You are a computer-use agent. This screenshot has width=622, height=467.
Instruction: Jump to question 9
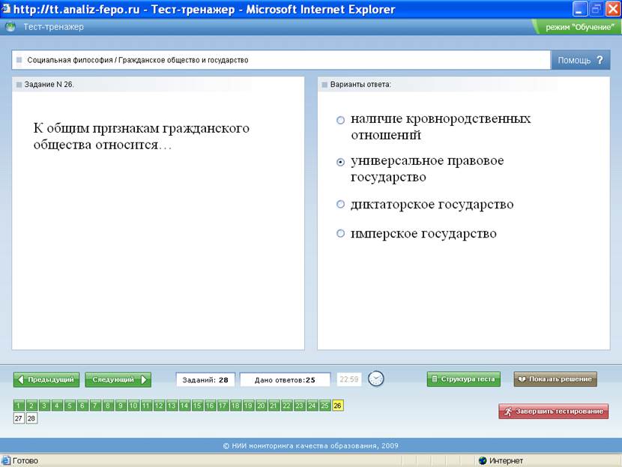[x=121, y=406]
